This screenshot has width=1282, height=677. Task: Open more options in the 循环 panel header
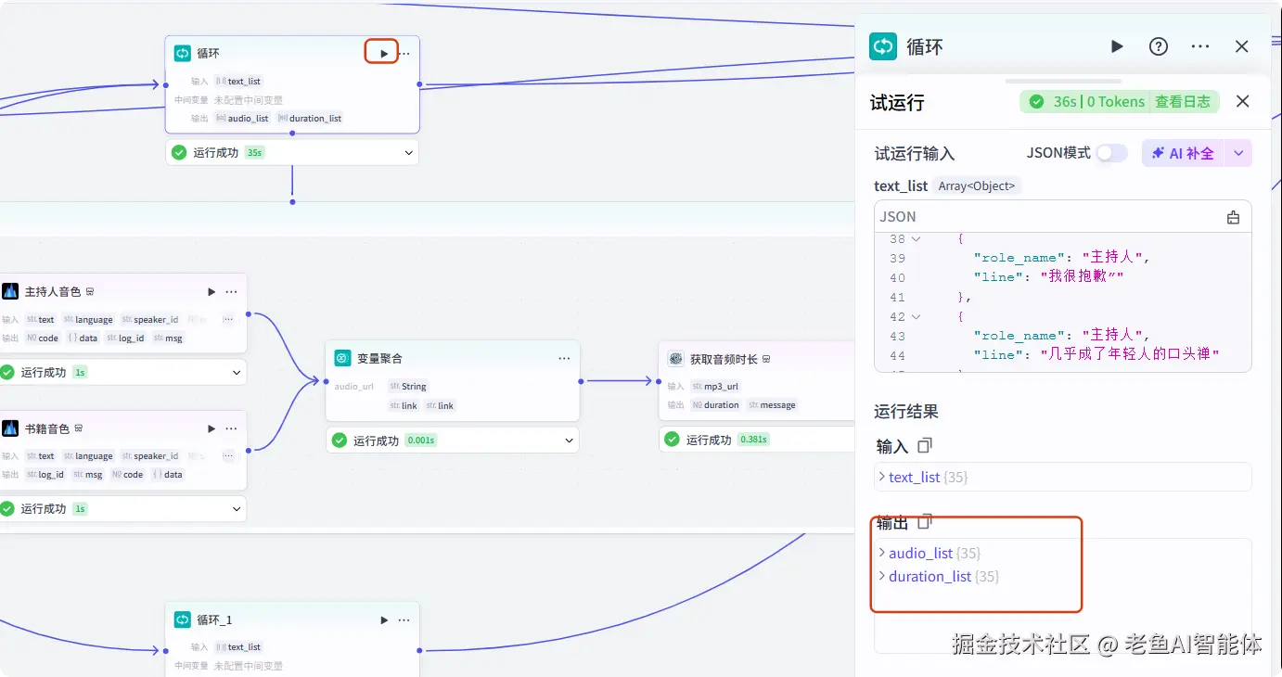pos(1200,46)
